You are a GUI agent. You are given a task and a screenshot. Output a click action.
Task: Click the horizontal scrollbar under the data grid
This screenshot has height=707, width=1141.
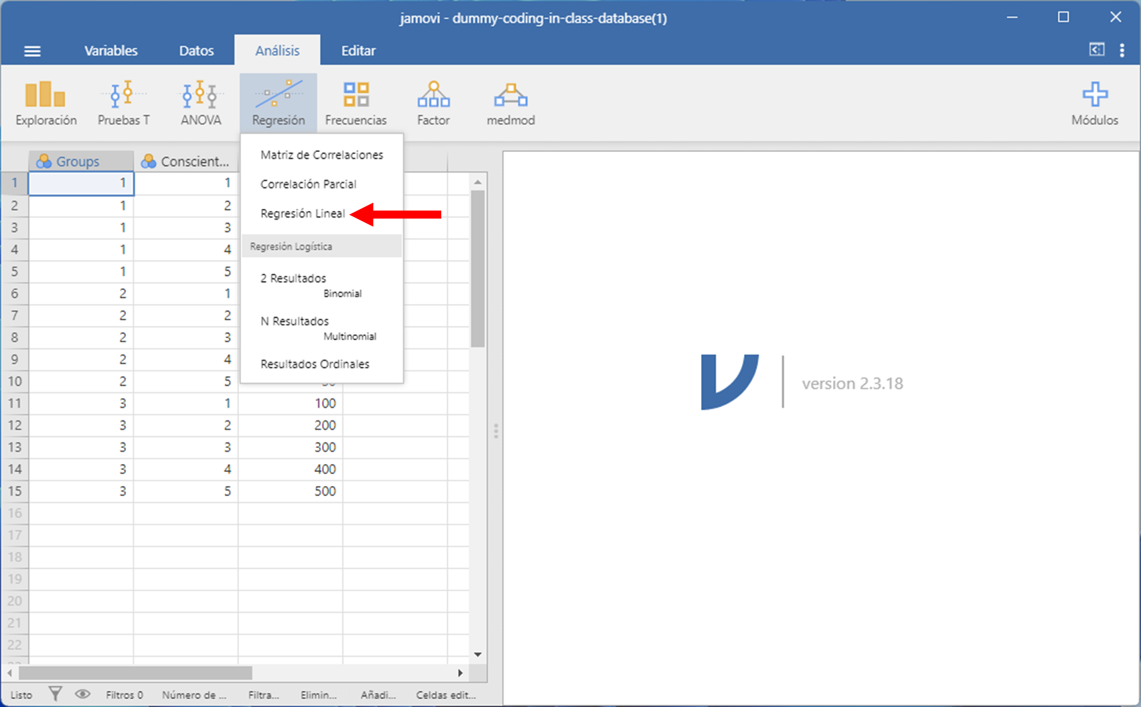tap(135, 672)
